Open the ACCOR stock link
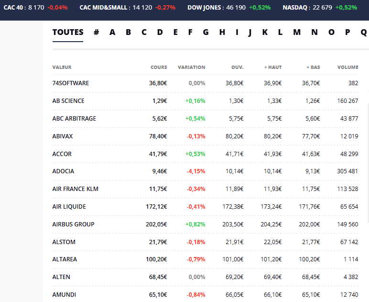This screenshot has height=302, width=369. 62,154
